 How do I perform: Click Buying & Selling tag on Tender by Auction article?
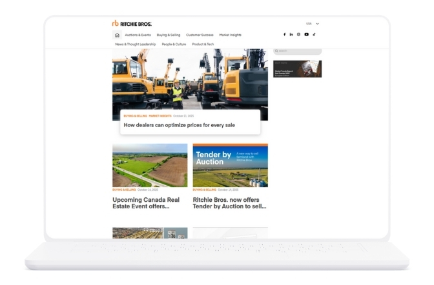205,190
